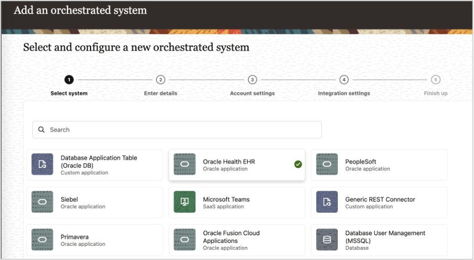Select Database Application Table (Oracle DB) title
Image resolution: width=474 pixels, height=260 pixels.
(99, 161)
